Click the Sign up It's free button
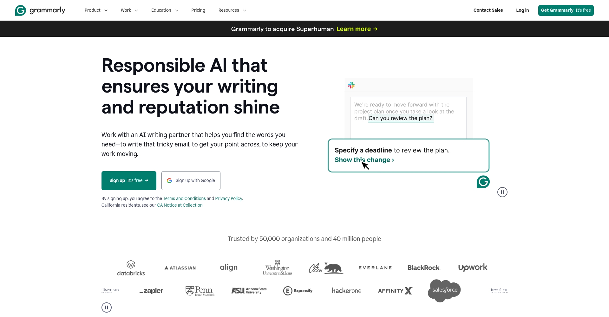The image size is (609, 317). pos(129,181)
